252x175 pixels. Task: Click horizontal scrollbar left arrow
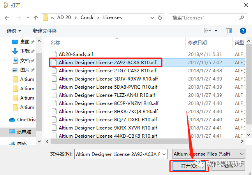tap(47, 141)
